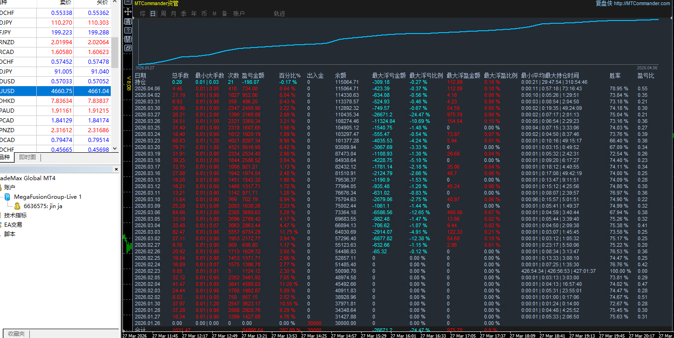Expand the 技术指标 indicators tree item

click(15, 216)
